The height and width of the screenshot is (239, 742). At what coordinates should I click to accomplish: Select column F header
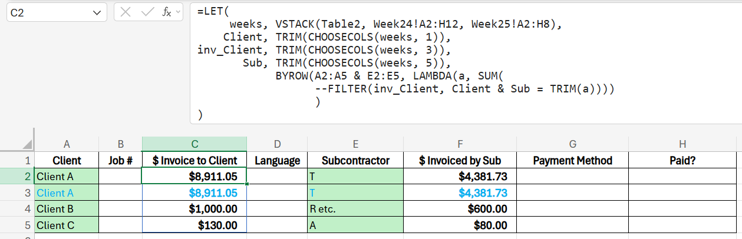pos(460,145)
